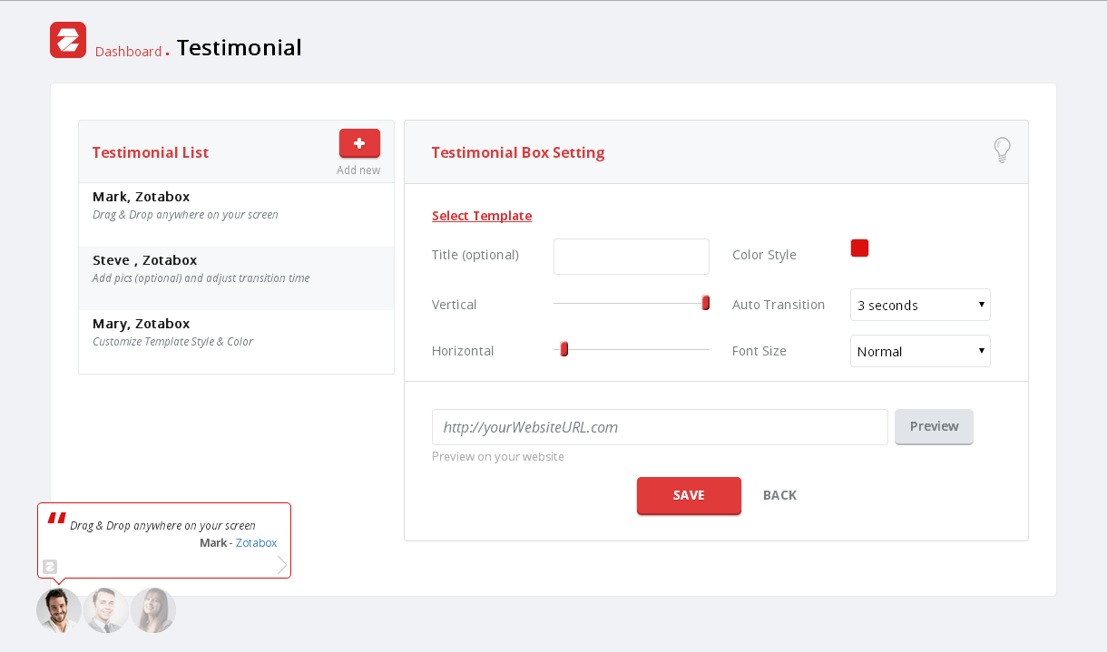Select the first man's avatar photo
Screen dimensions: 1107x652
coord(59,610)
